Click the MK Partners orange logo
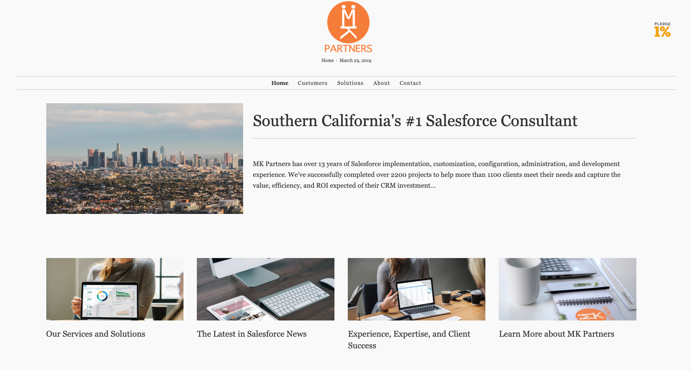Viewport: 691px width, 370px height. tap(348, 27)
